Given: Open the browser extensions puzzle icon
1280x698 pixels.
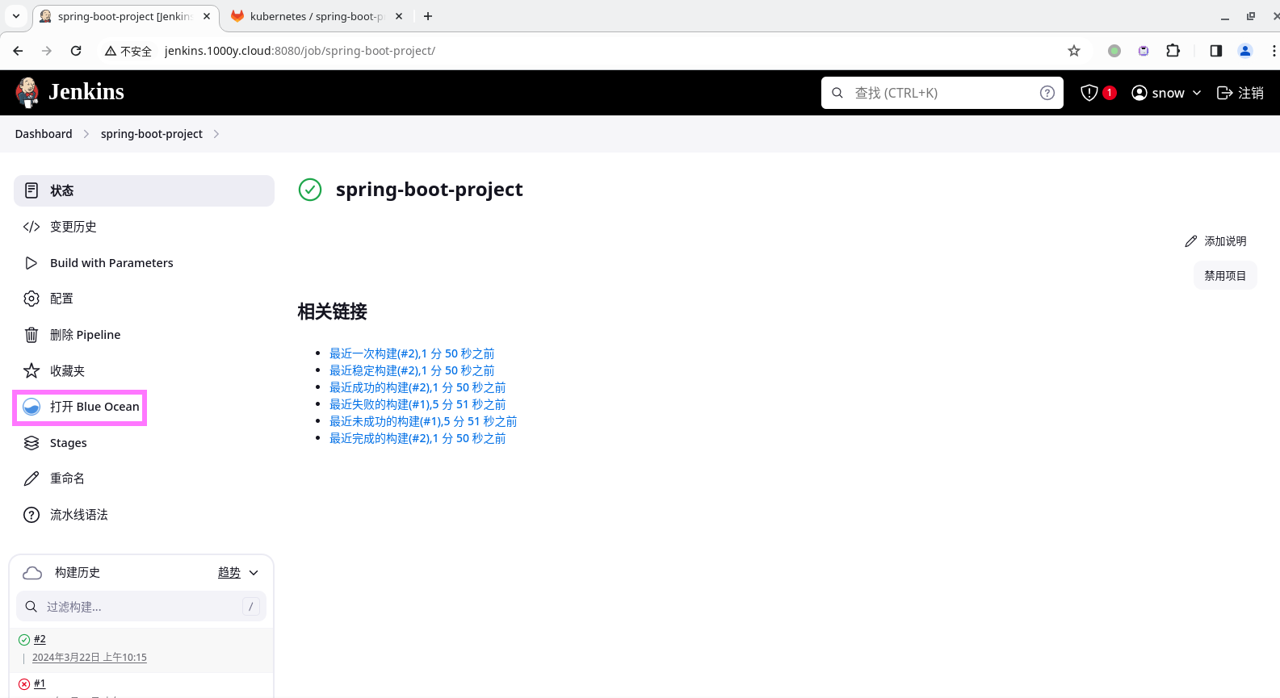Looking at the screenshot, I should click(x=1173, y=51).
